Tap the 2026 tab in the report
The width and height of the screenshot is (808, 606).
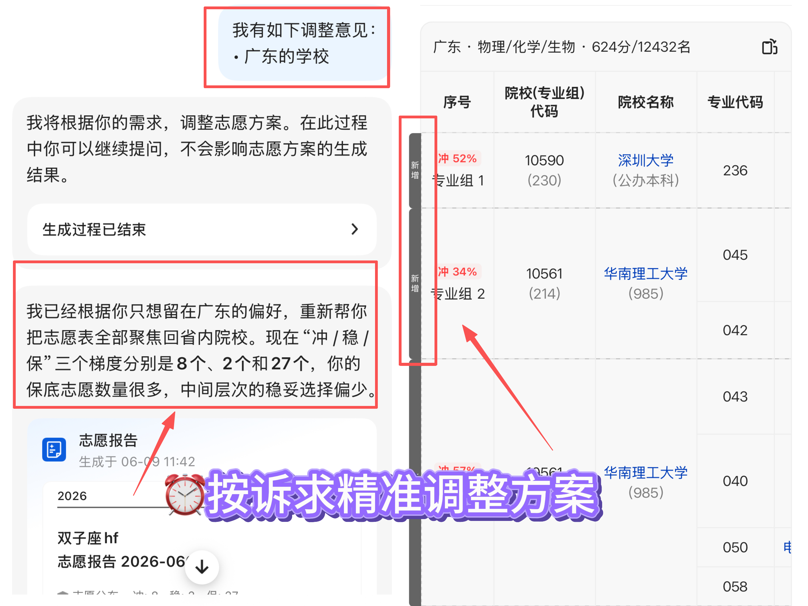72,496
